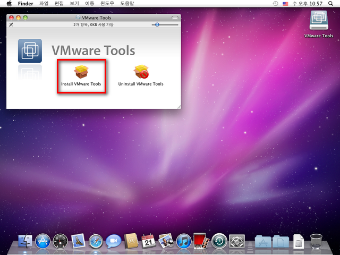Open Finder from the Dock

point(25,241)
